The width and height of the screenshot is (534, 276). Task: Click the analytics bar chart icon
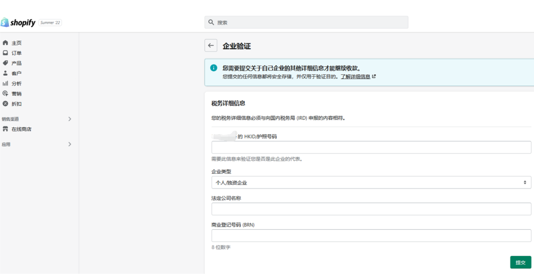click(x=5, y=83)
